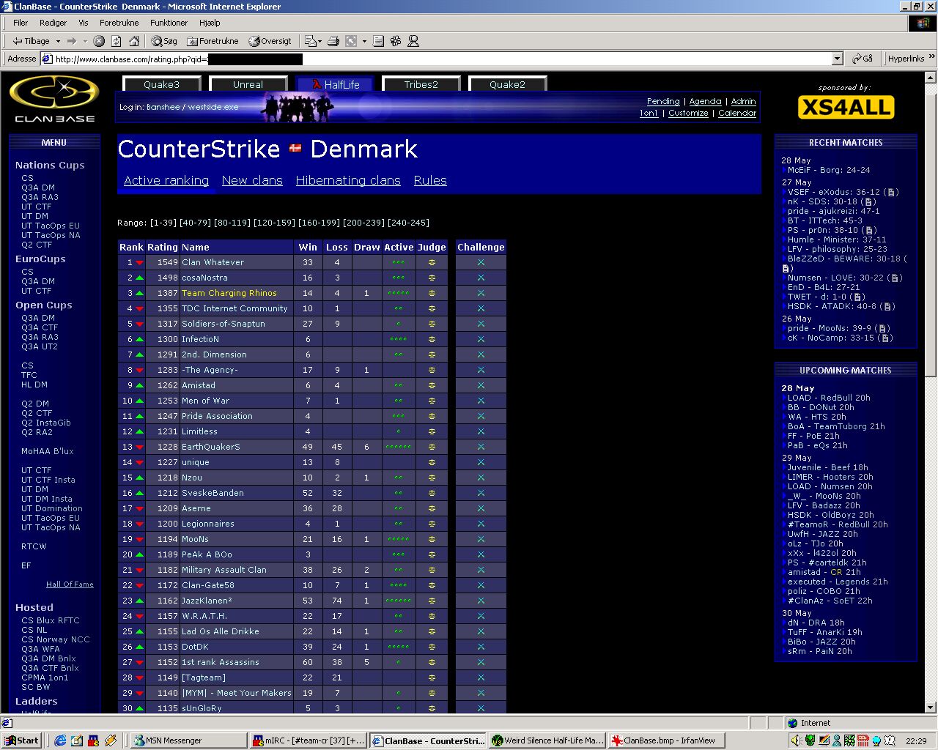The image size is (938, 750).
Task: Open Foretrukne favorites toolbar button
Action: point(213,41)
